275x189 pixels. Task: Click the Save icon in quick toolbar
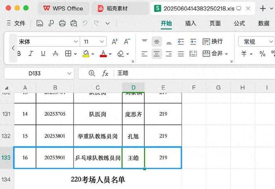pyautogui.click(x=40, y=23)
